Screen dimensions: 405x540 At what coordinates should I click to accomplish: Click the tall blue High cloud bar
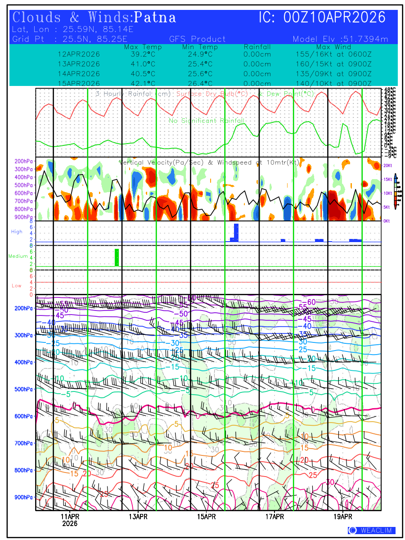tap(236, 232)
